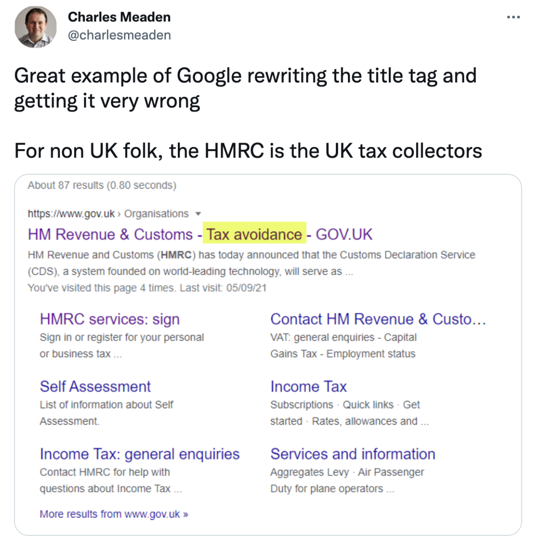
Task: Select Income Tax: general enquiries link
Action: coord(139,454)
